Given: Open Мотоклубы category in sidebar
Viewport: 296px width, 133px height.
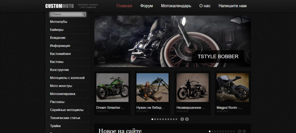Looking at the screenshot, I should tap(58, 22).
